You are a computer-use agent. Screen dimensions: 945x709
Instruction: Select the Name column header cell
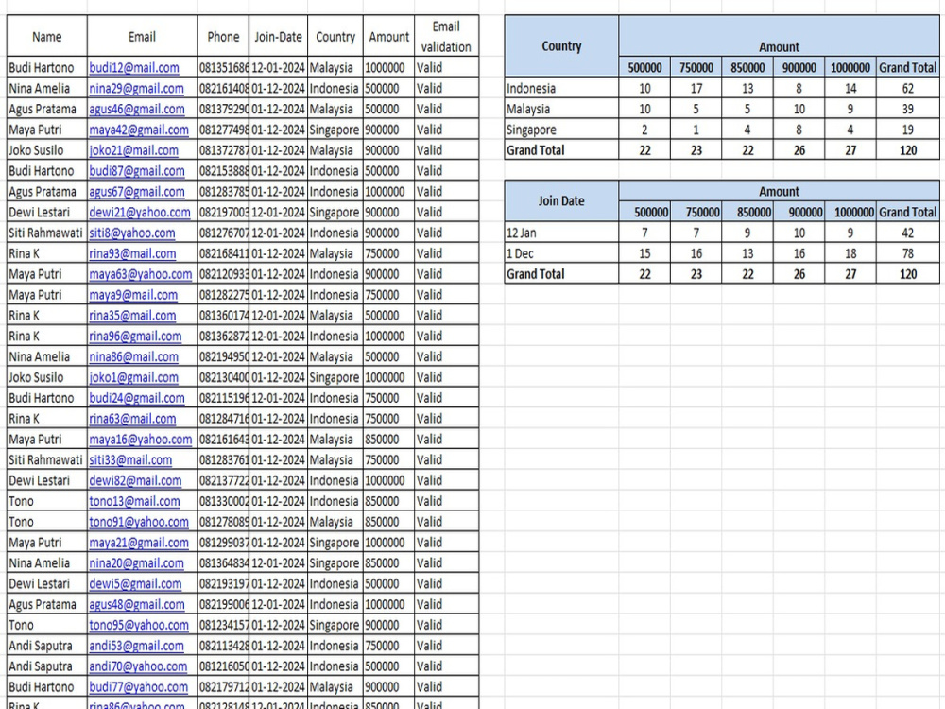[47, 36]
